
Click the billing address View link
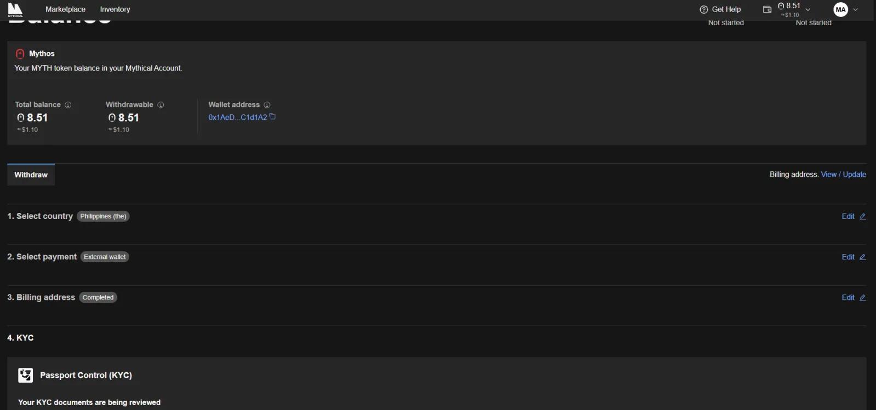coord(828,175)
